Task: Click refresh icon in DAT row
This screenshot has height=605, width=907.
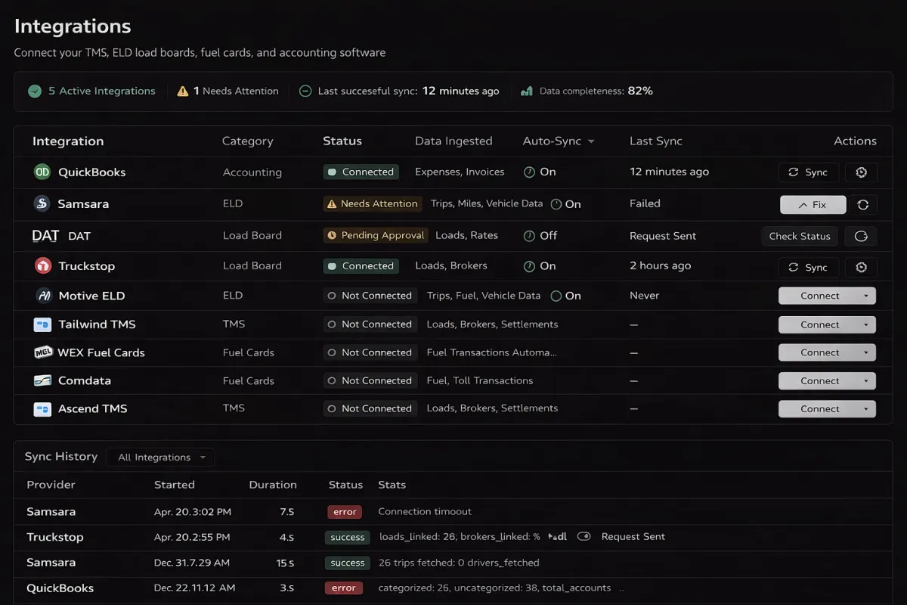Action: 861,236
